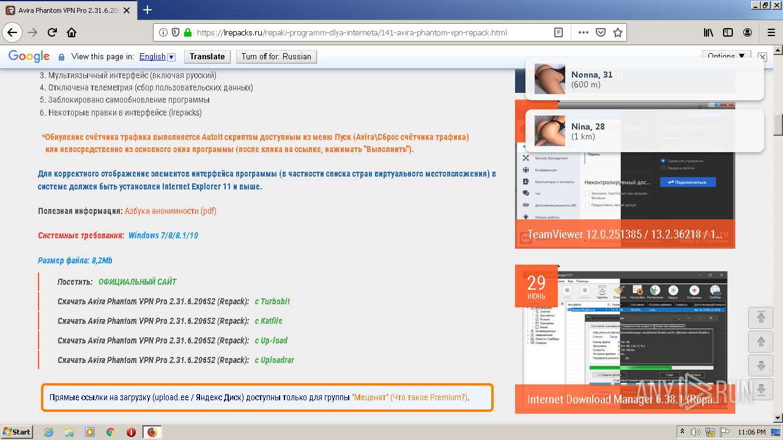Open the "Меценат" group link

tap(370, 397)
